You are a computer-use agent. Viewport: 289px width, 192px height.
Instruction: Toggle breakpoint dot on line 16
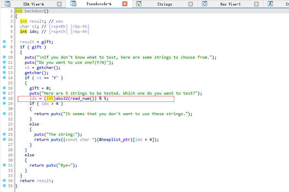pyautogui.click(x=4, y=88)
